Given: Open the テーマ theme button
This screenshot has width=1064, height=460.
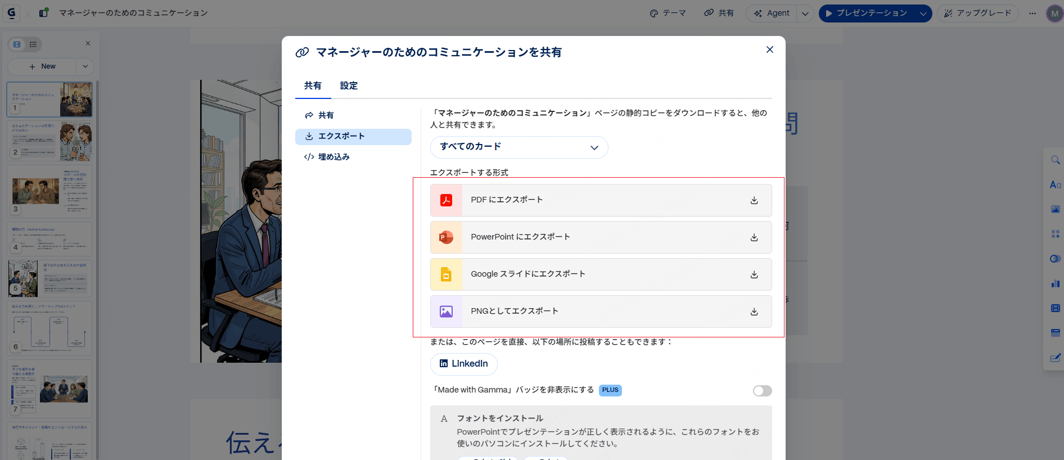Looking at the screenshot, I should tap(668, 13).
